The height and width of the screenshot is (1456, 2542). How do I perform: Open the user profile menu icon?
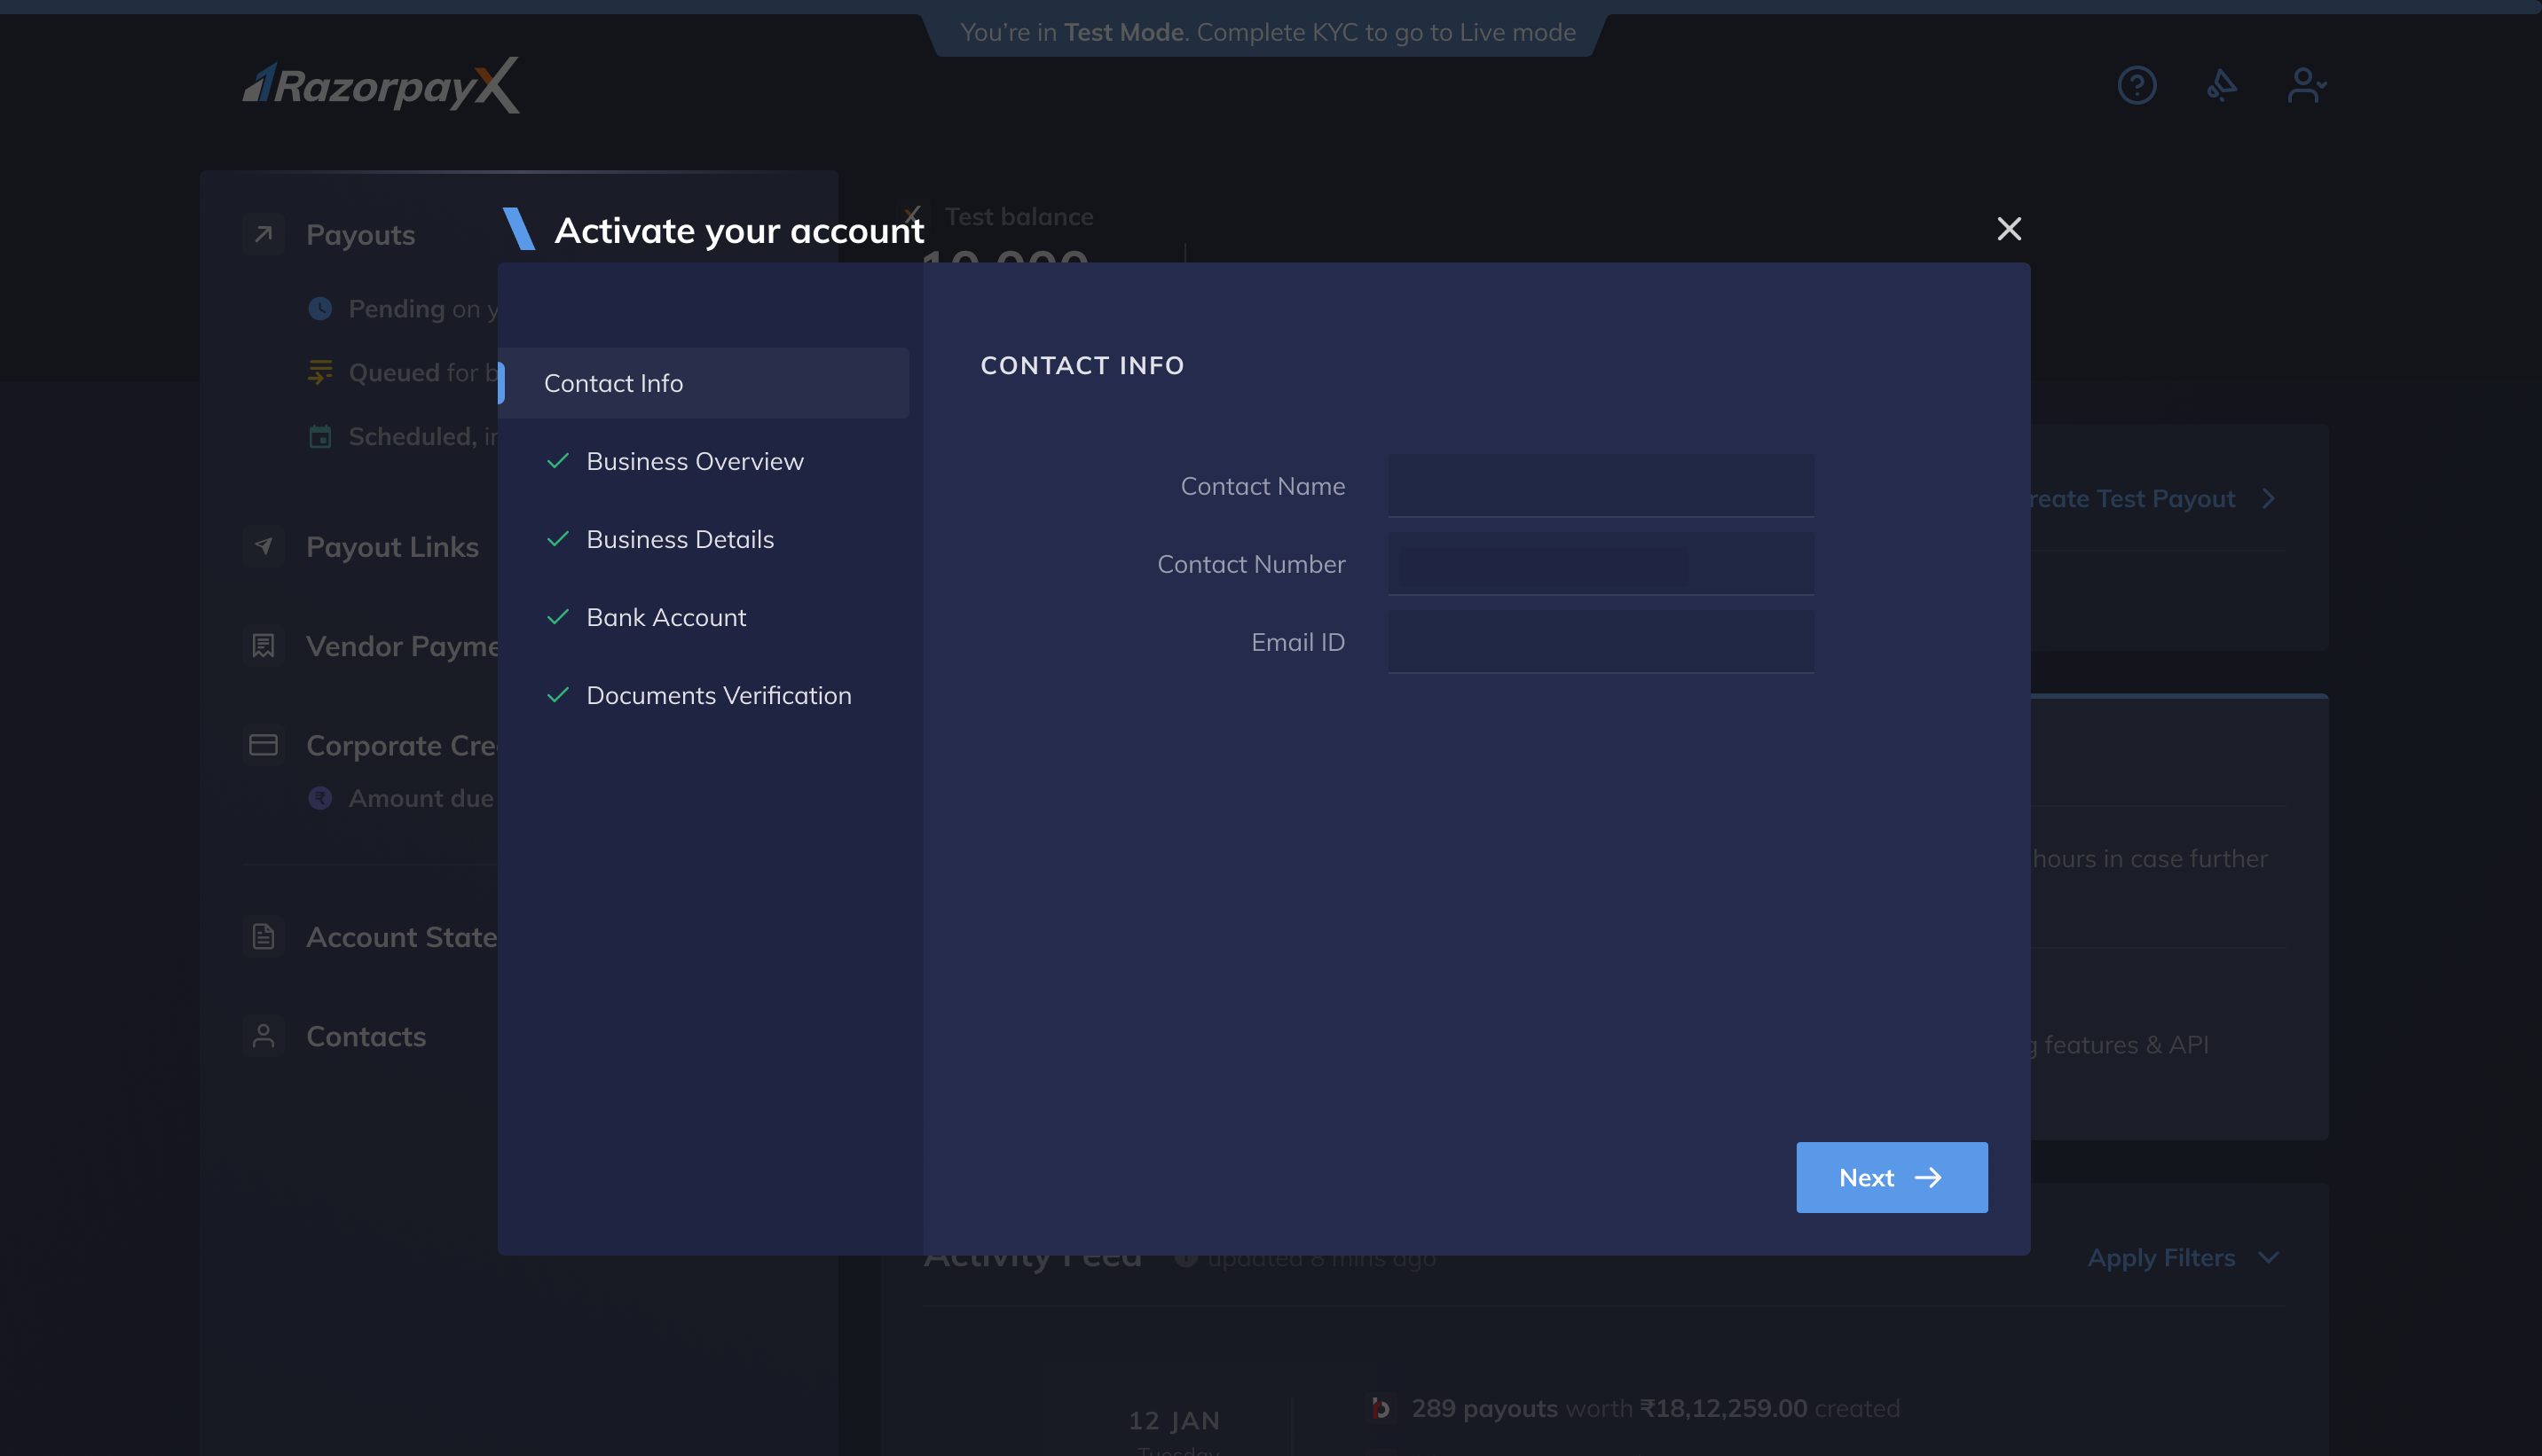point(2307,85)
